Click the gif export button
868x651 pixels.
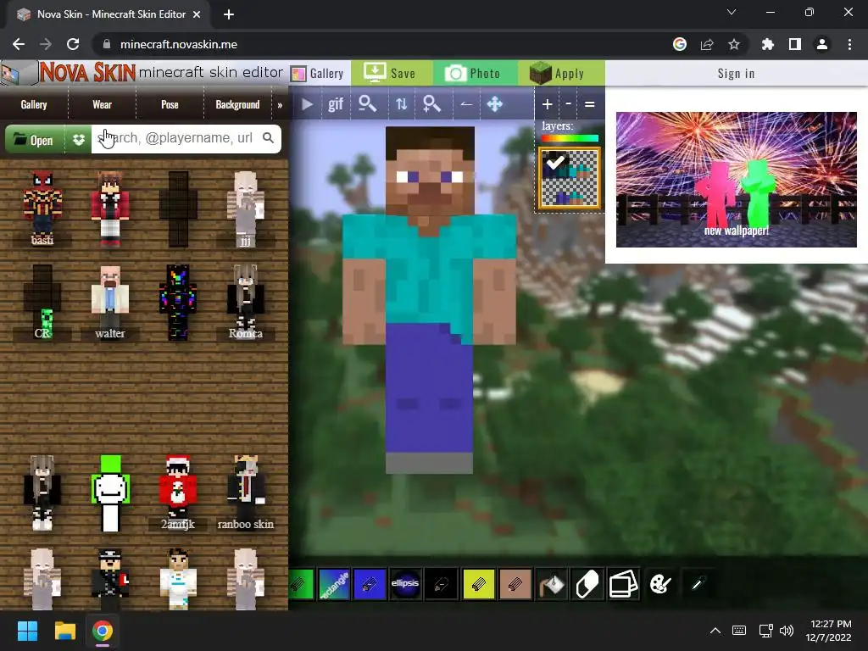click(336, 104)
